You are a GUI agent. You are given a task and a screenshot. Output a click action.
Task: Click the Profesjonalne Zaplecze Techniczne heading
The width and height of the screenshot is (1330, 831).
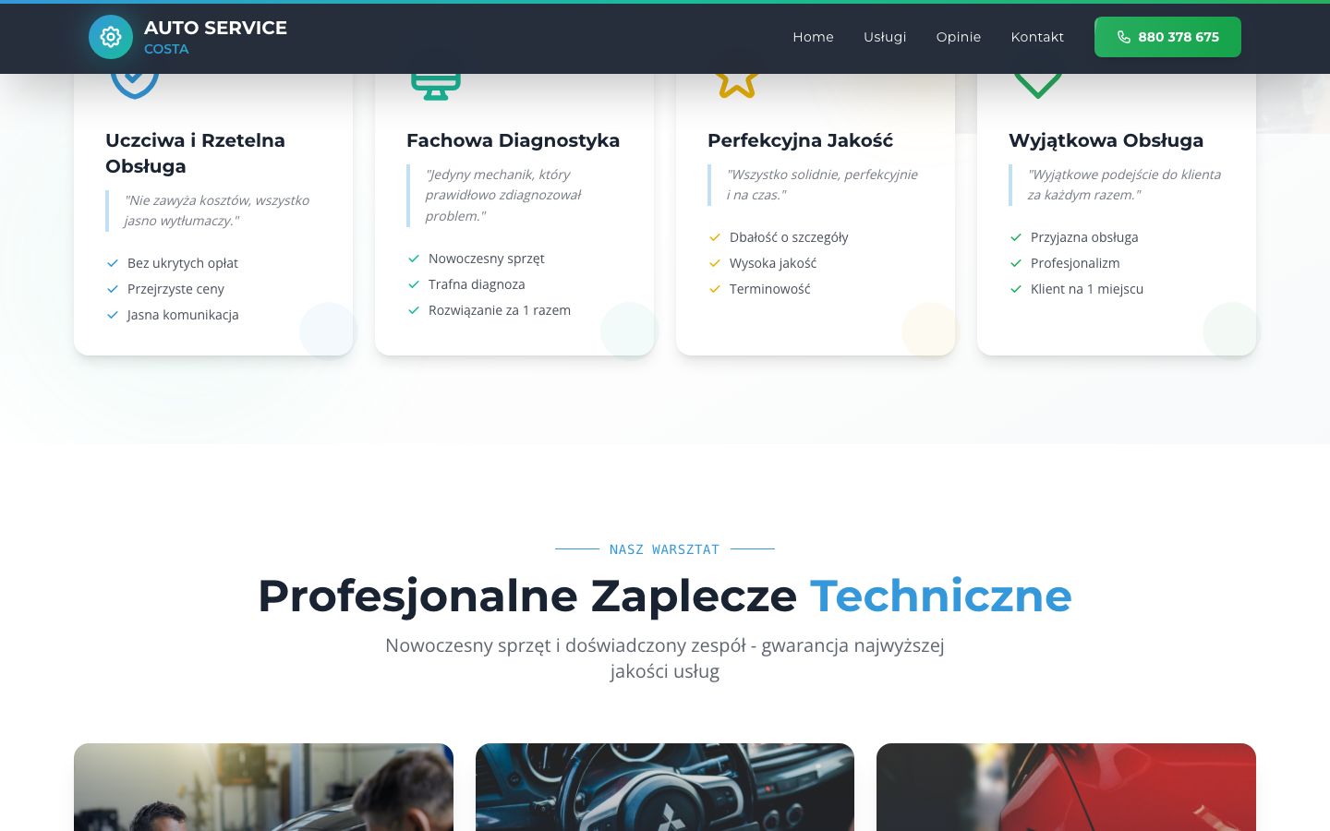click(x=665, y=596)
